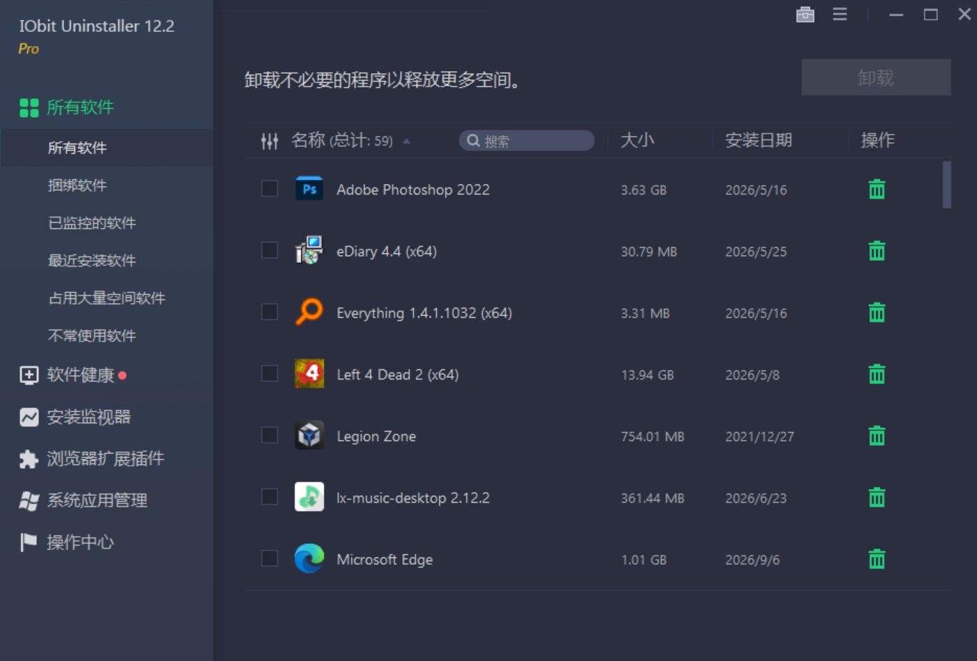Click the 卸载 button
The image size is (977, 661).
click(x=876, y=77)
